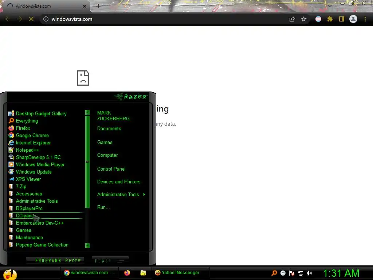Toggle Chrome side panel
Viewport: 373px width, 280px height.
(342, 19)
